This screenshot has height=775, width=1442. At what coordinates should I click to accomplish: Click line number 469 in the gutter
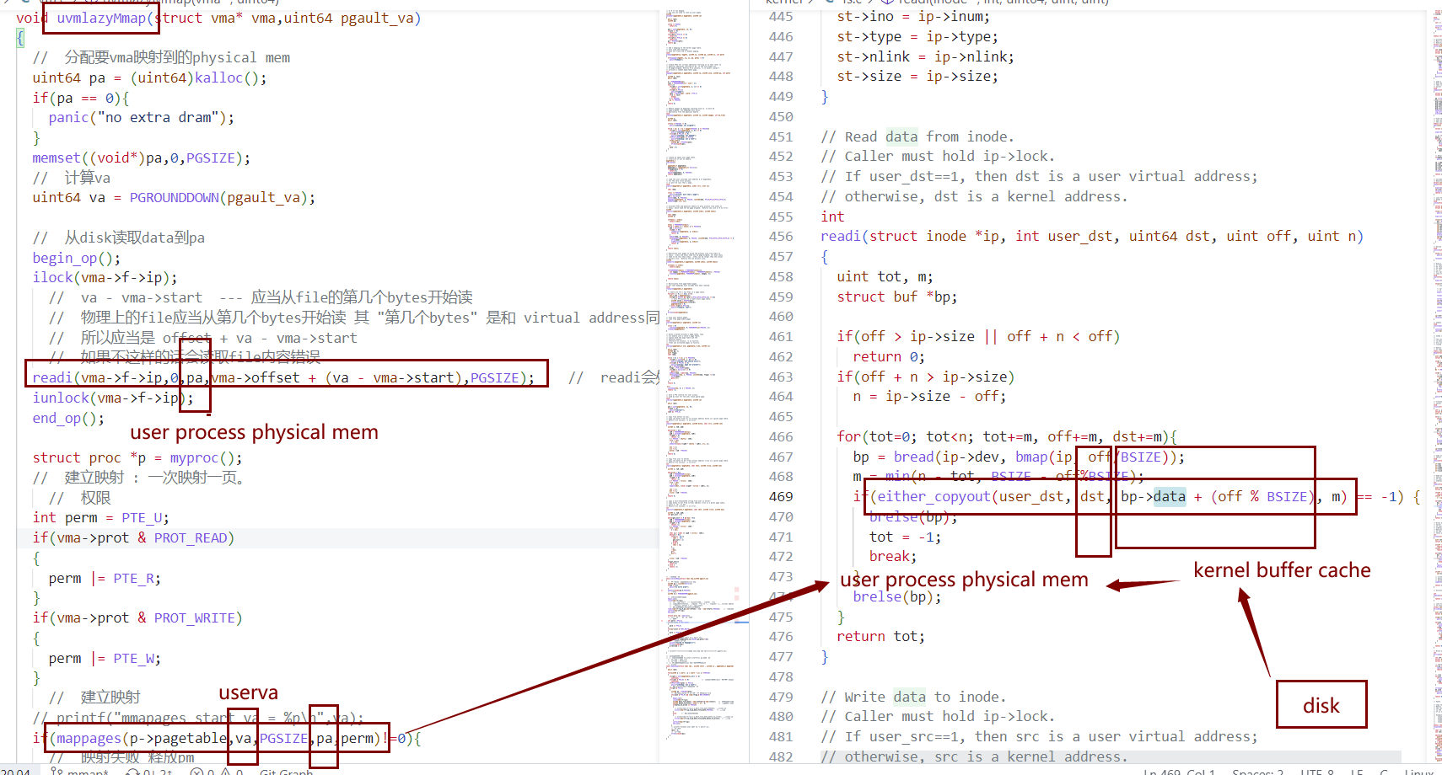(x=781, y=497)
